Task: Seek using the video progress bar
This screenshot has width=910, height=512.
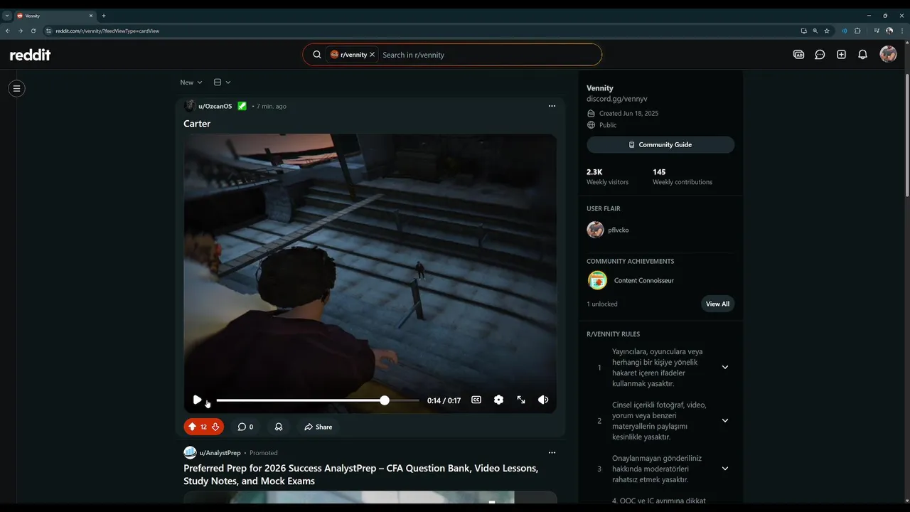Action: [x=318, y=400]
